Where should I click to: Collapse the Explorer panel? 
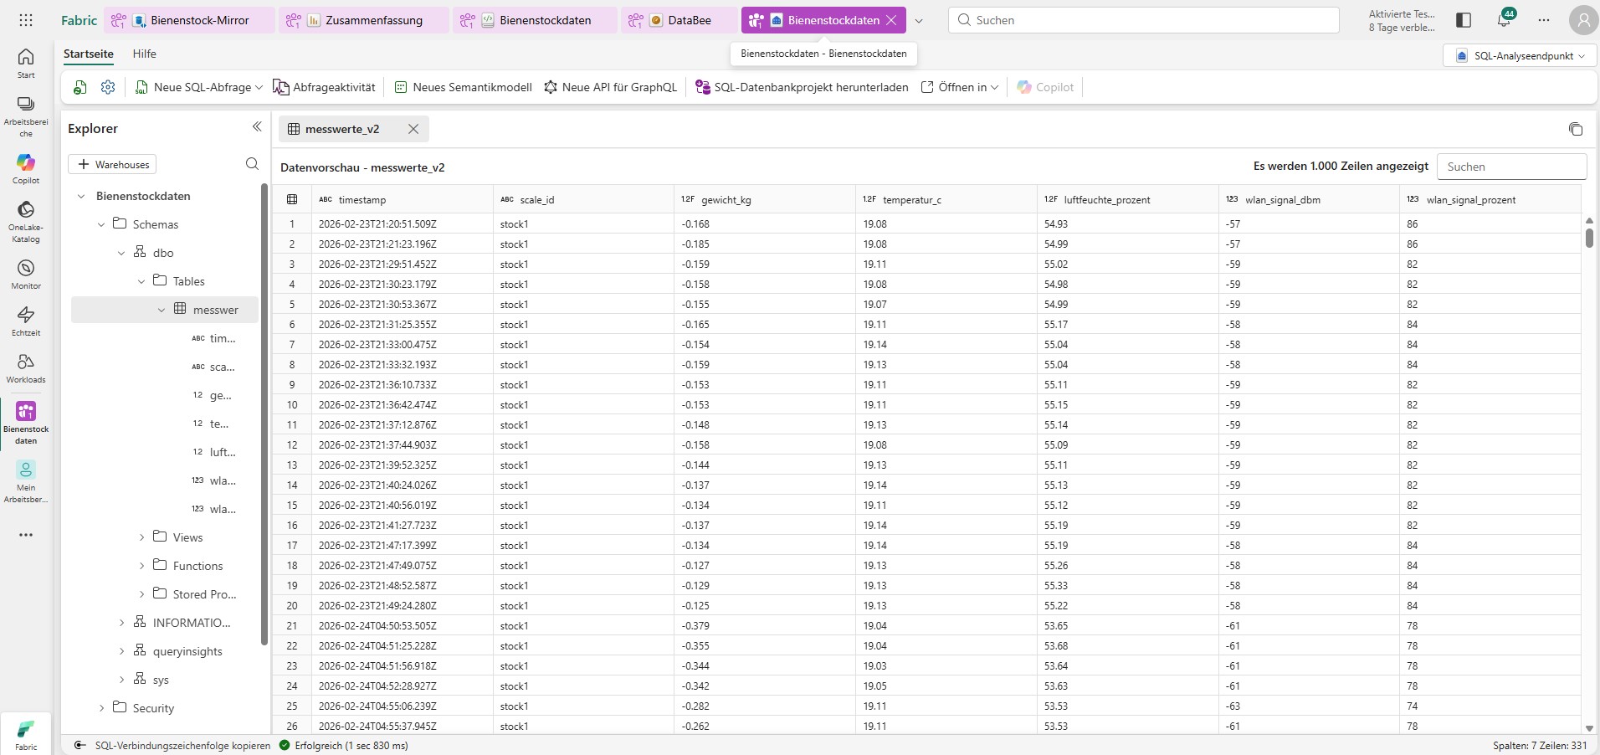[x=256, y=126]
